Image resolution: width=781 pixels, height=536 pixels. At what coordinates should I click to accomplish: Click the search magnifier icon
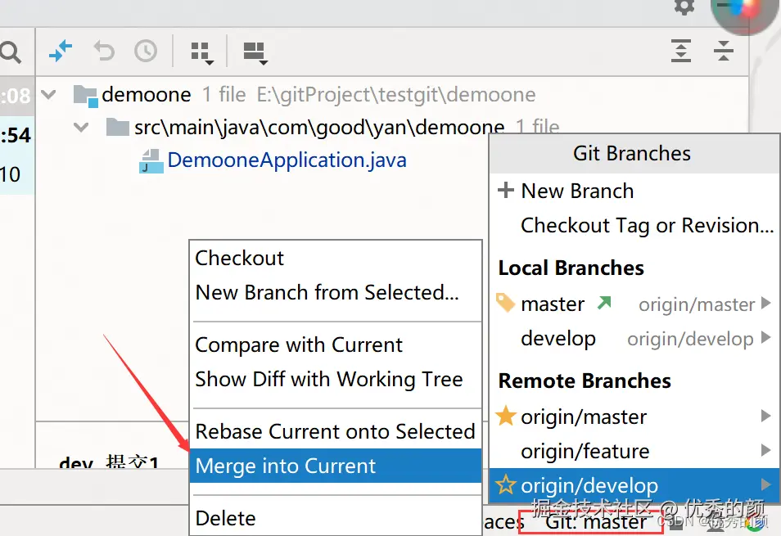[10, 53]
